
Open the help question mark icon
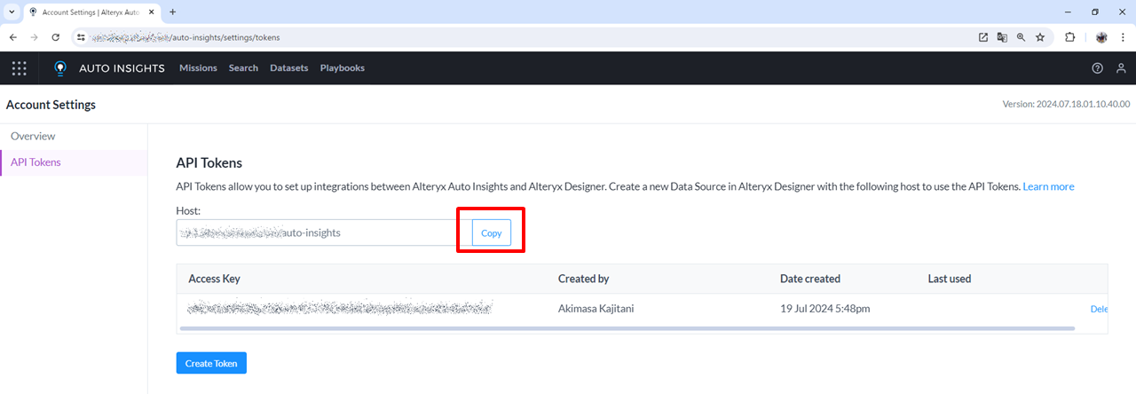tap(1098, 68)
